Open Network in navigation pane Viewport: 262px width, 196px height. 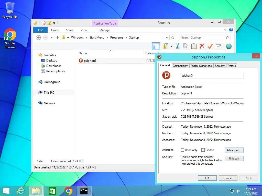pyautogui.click(x=49, y=103)
